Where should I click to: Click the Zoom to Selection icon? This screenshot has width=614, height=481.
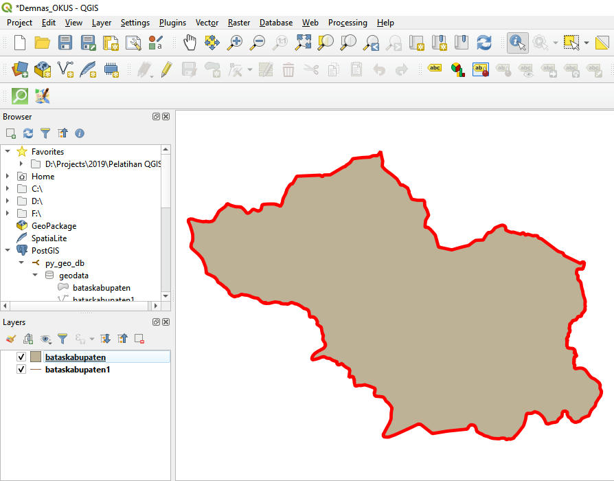(326, 43)
